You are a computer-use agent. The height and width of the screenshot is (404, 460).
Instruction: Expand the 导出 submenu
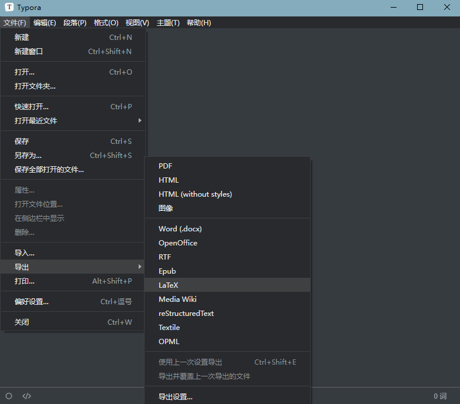coord(73,267)
